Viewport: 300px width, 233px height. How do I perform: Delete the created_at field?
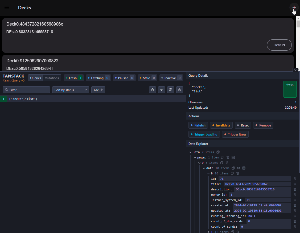(295, 205)
